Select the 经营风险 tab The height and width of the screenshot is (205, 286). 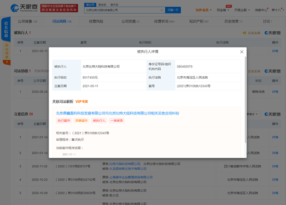(x=96, y=21)
